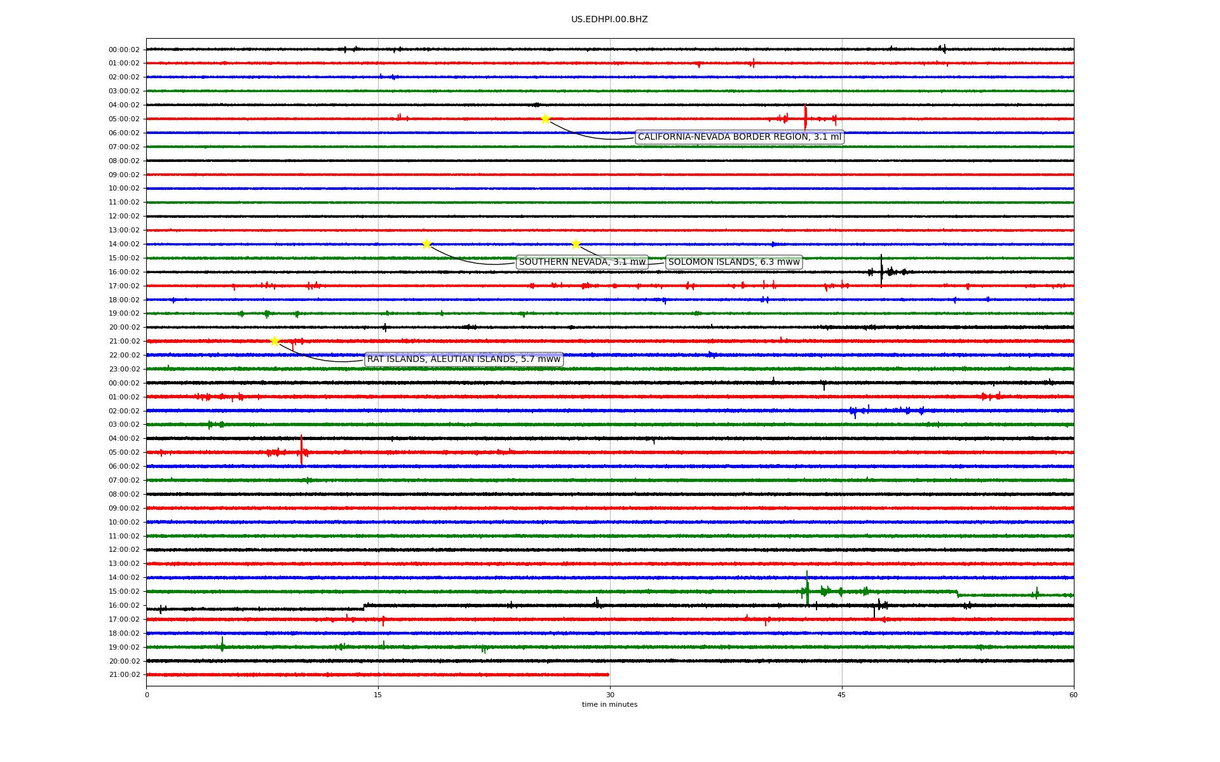Click the star marker for Southern Nevada event
Image resolution: width=1220 pixels, height=762 pixels.
point(426,244)
